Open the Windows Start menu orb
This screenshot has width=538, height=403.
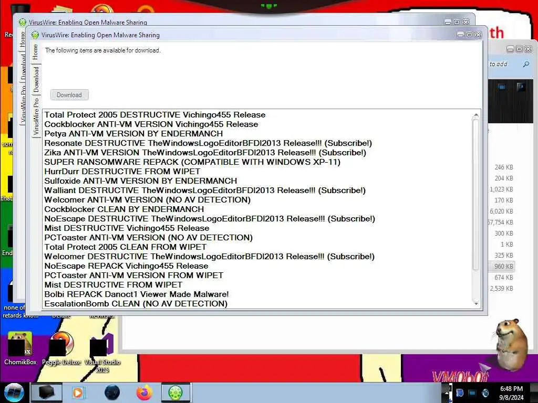click(14, 393)
